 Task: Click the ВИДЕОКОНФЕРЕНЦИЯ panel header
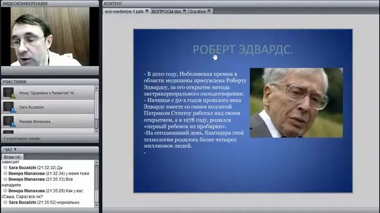point(50,4)
